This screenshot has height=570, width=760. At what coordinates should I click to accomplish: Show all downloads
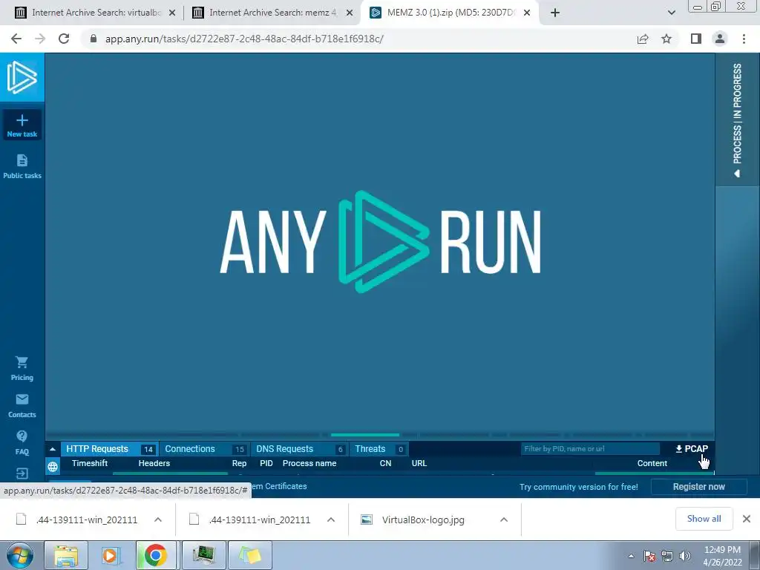pyautogui.click(x=704, y=519)
